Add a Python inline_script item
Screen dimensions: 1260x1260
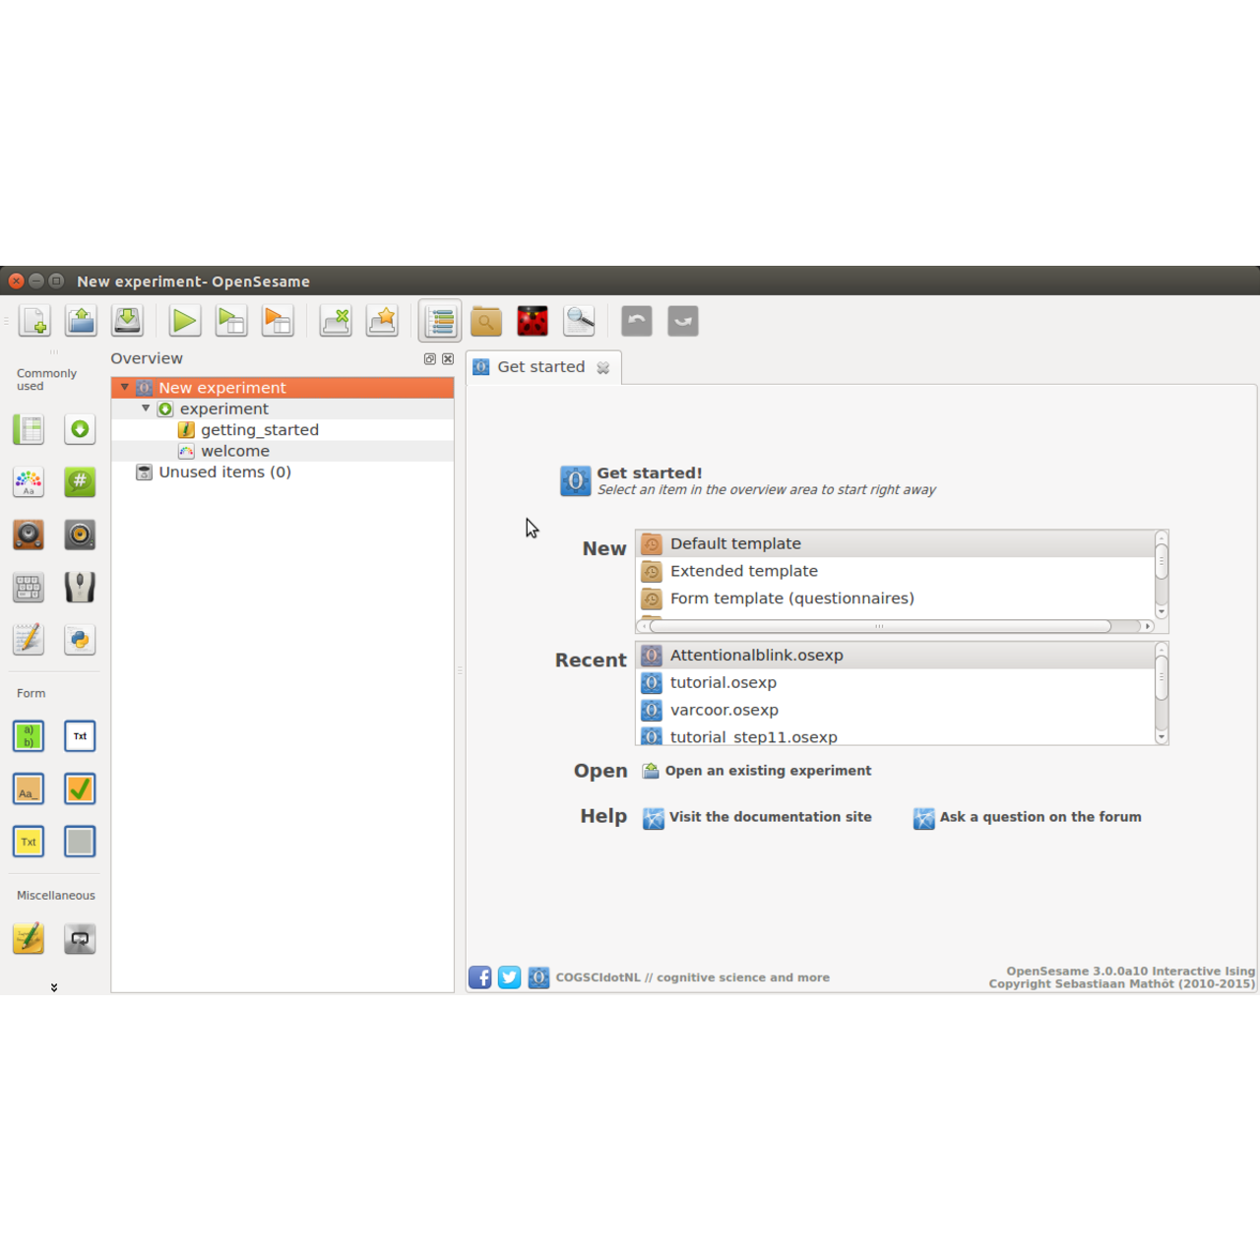point(80,639)
